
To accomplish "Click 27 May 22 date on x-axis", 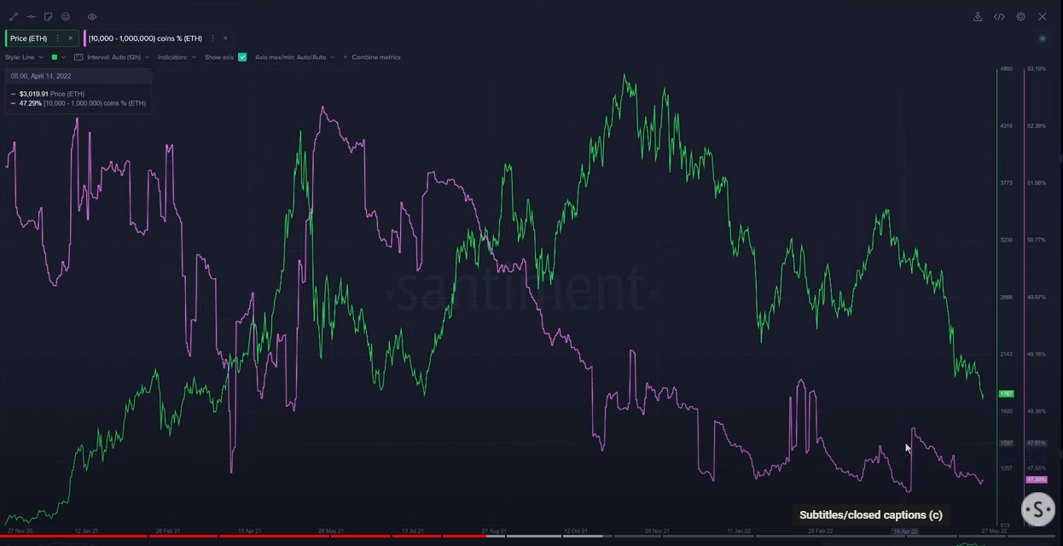I will click(995, 531).
